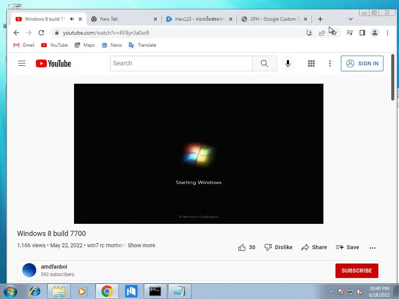Open muted volume tray icon
Viewport: 399px width, 299px height.
tap(360, 292)
